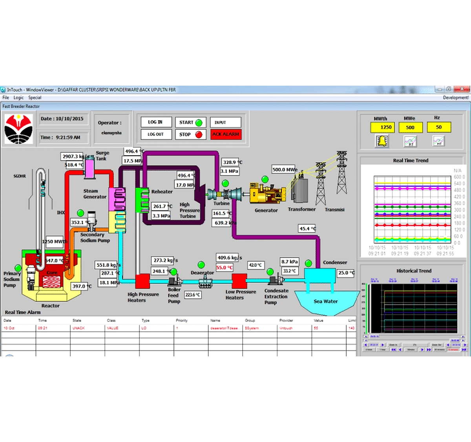Viewport: 471px width, 442px height.
Task: Open the File menu
Action: click(6, 97)
